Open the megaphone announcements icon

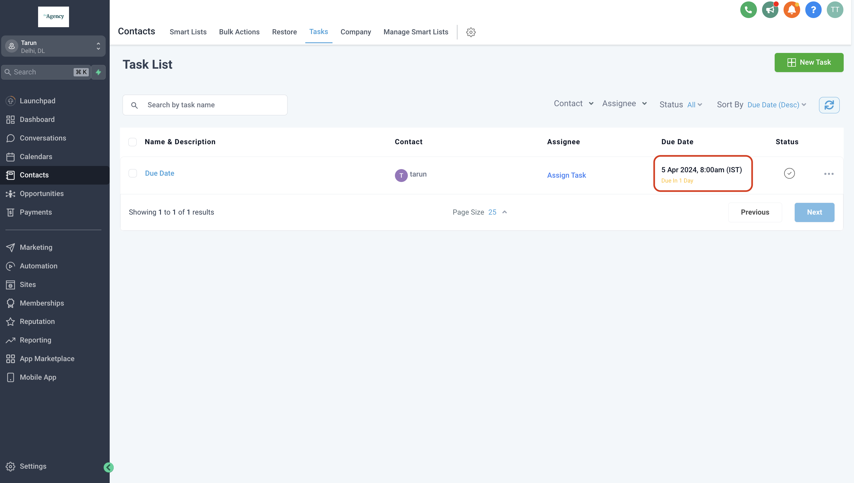click(x=770, y=10)
